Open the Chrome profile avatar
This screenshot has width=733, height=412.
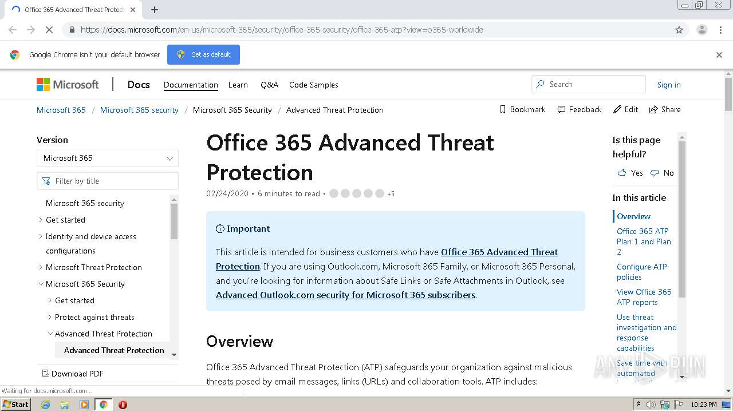pyautogui.click(x=702, y=30)
